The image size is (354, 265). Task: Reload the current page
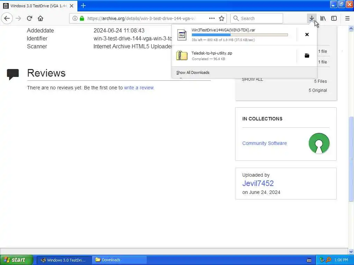[x=30, y=19]
